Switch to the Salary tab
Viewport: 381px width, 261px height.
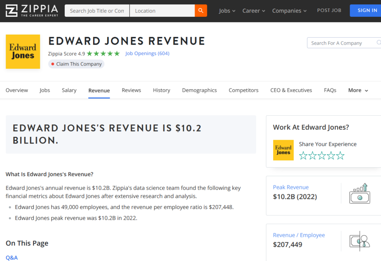69,90
